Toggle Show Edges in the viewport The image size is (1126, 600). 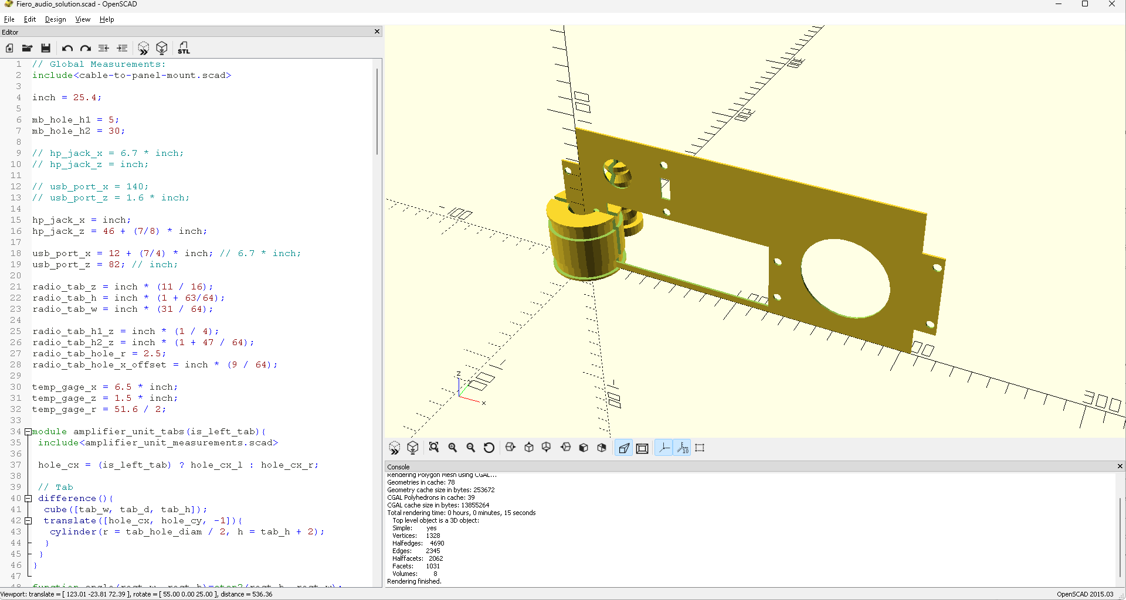click(x=700, y=448)
